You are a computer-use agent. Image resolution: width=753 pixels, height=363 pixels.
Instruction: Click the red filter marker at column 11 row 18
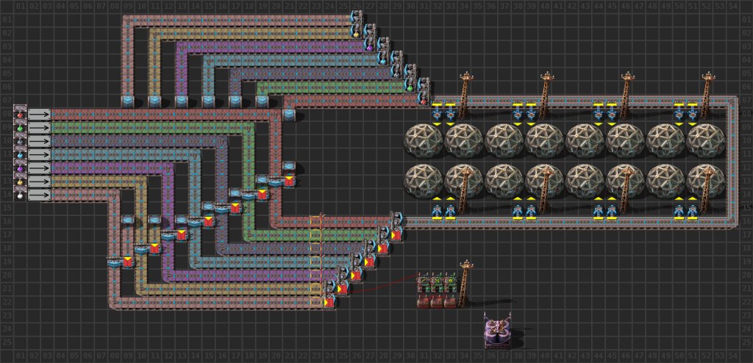coord(154,248)
